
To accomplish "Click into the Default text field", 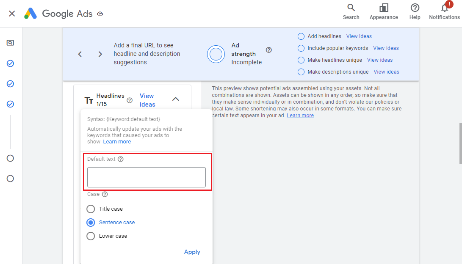I will click(x=146, y=177).
